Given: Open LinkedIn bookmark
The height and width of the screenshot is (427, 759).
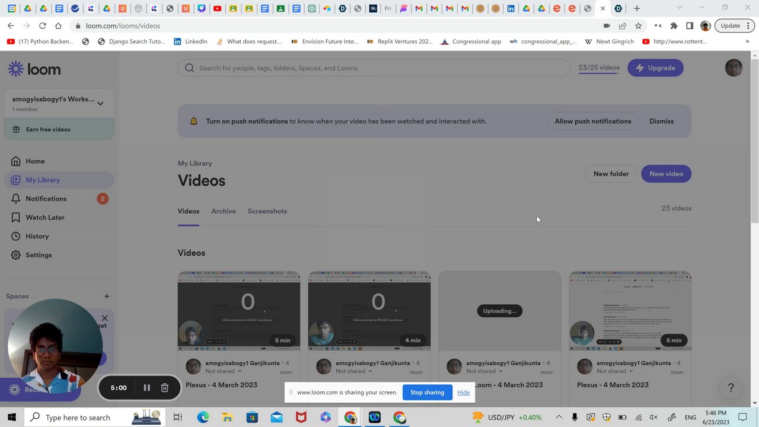Looking at the screenshot, I should point(190,42).
